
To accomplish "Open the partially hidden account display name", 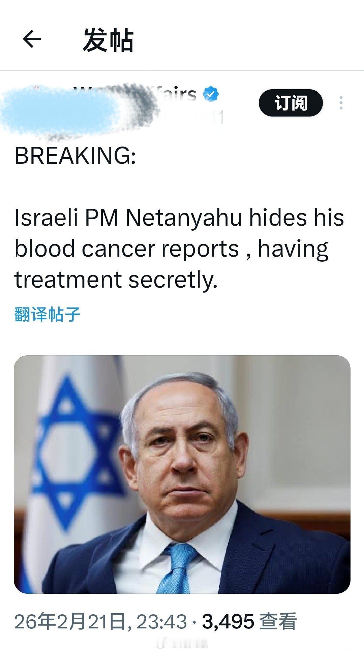I will click(x=135, y=95).
